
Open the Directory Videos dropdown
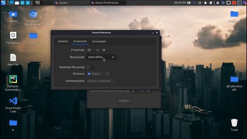(98, 74)
